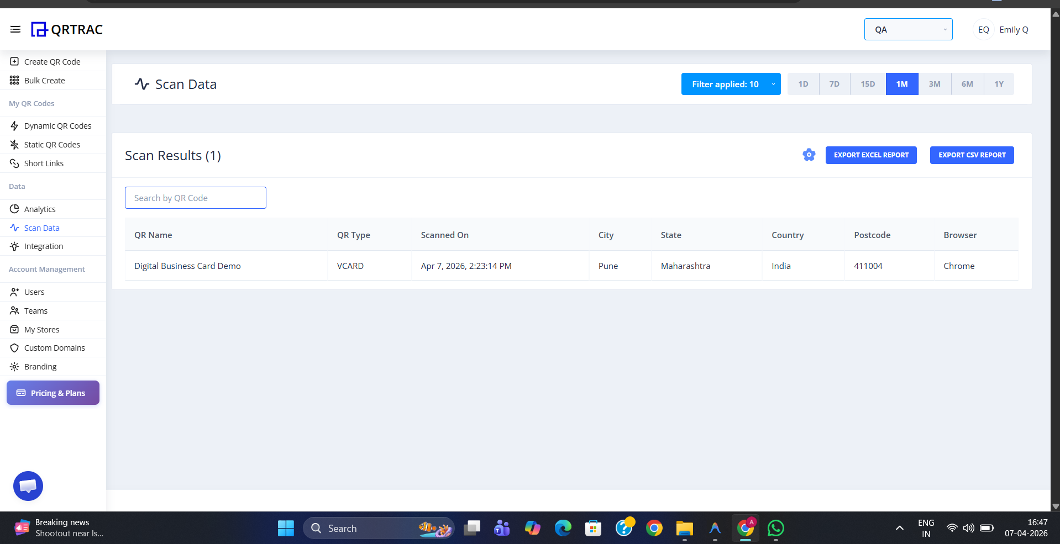Open Create QR Code from sidebar
Screen dimensions: 1060x544
pyautogui.click(x=52, y=62)
